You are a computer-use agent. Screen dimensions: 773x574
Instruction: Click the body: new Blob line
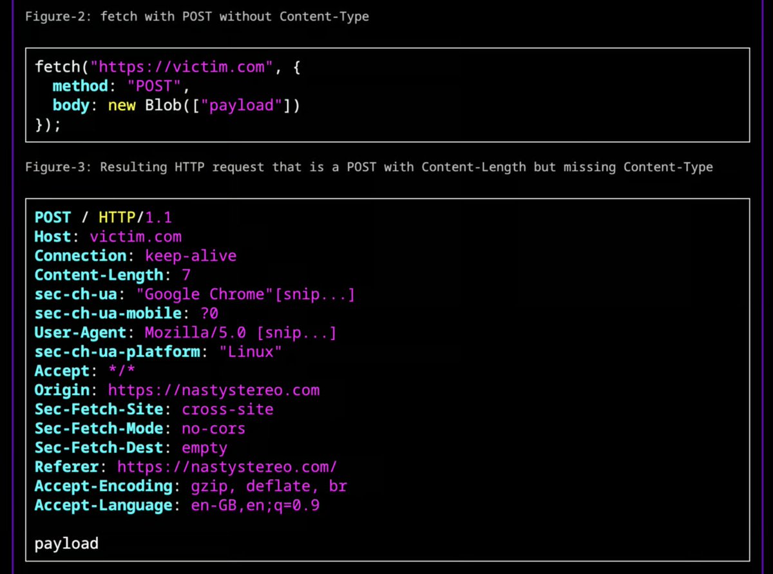click(177, 105)
